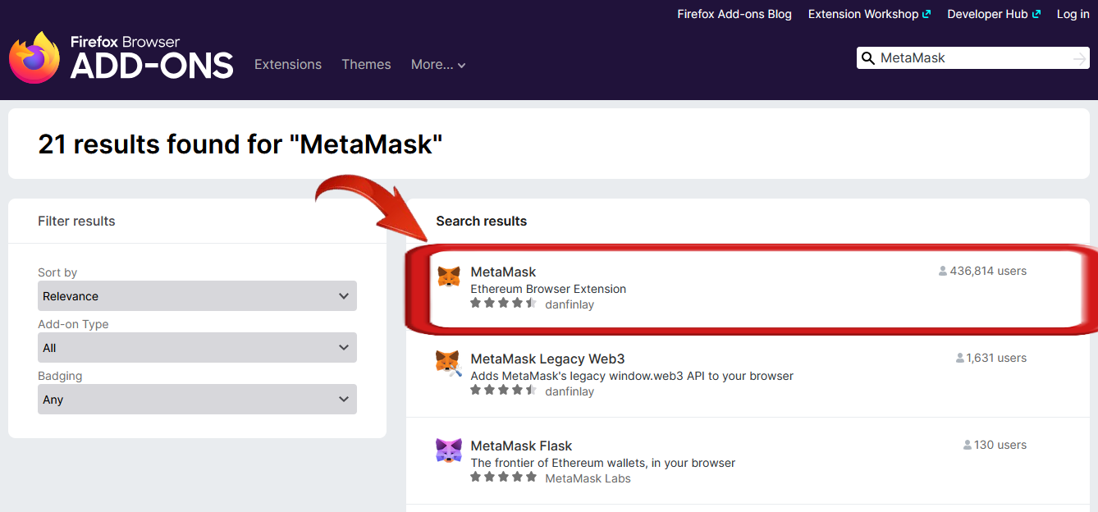Click the purple MetaMask Flask icon
The width and height of the screenshot is (1098, 512).
click(x=449, y=450)
